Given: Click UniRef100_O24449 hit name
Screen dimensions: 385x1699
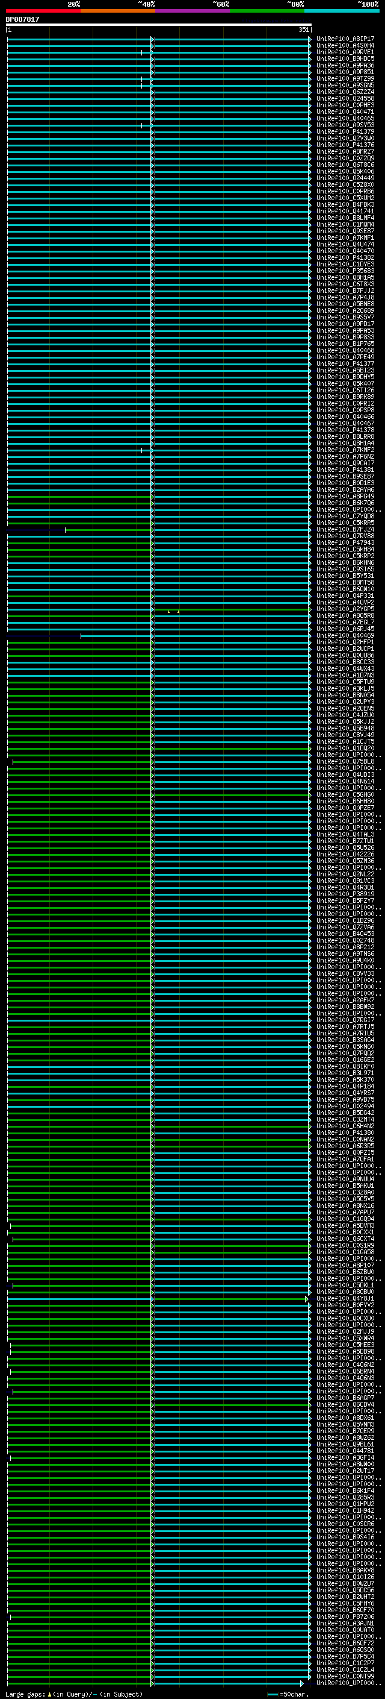Looking at the screenshot, I should click(x=345, y=178).
